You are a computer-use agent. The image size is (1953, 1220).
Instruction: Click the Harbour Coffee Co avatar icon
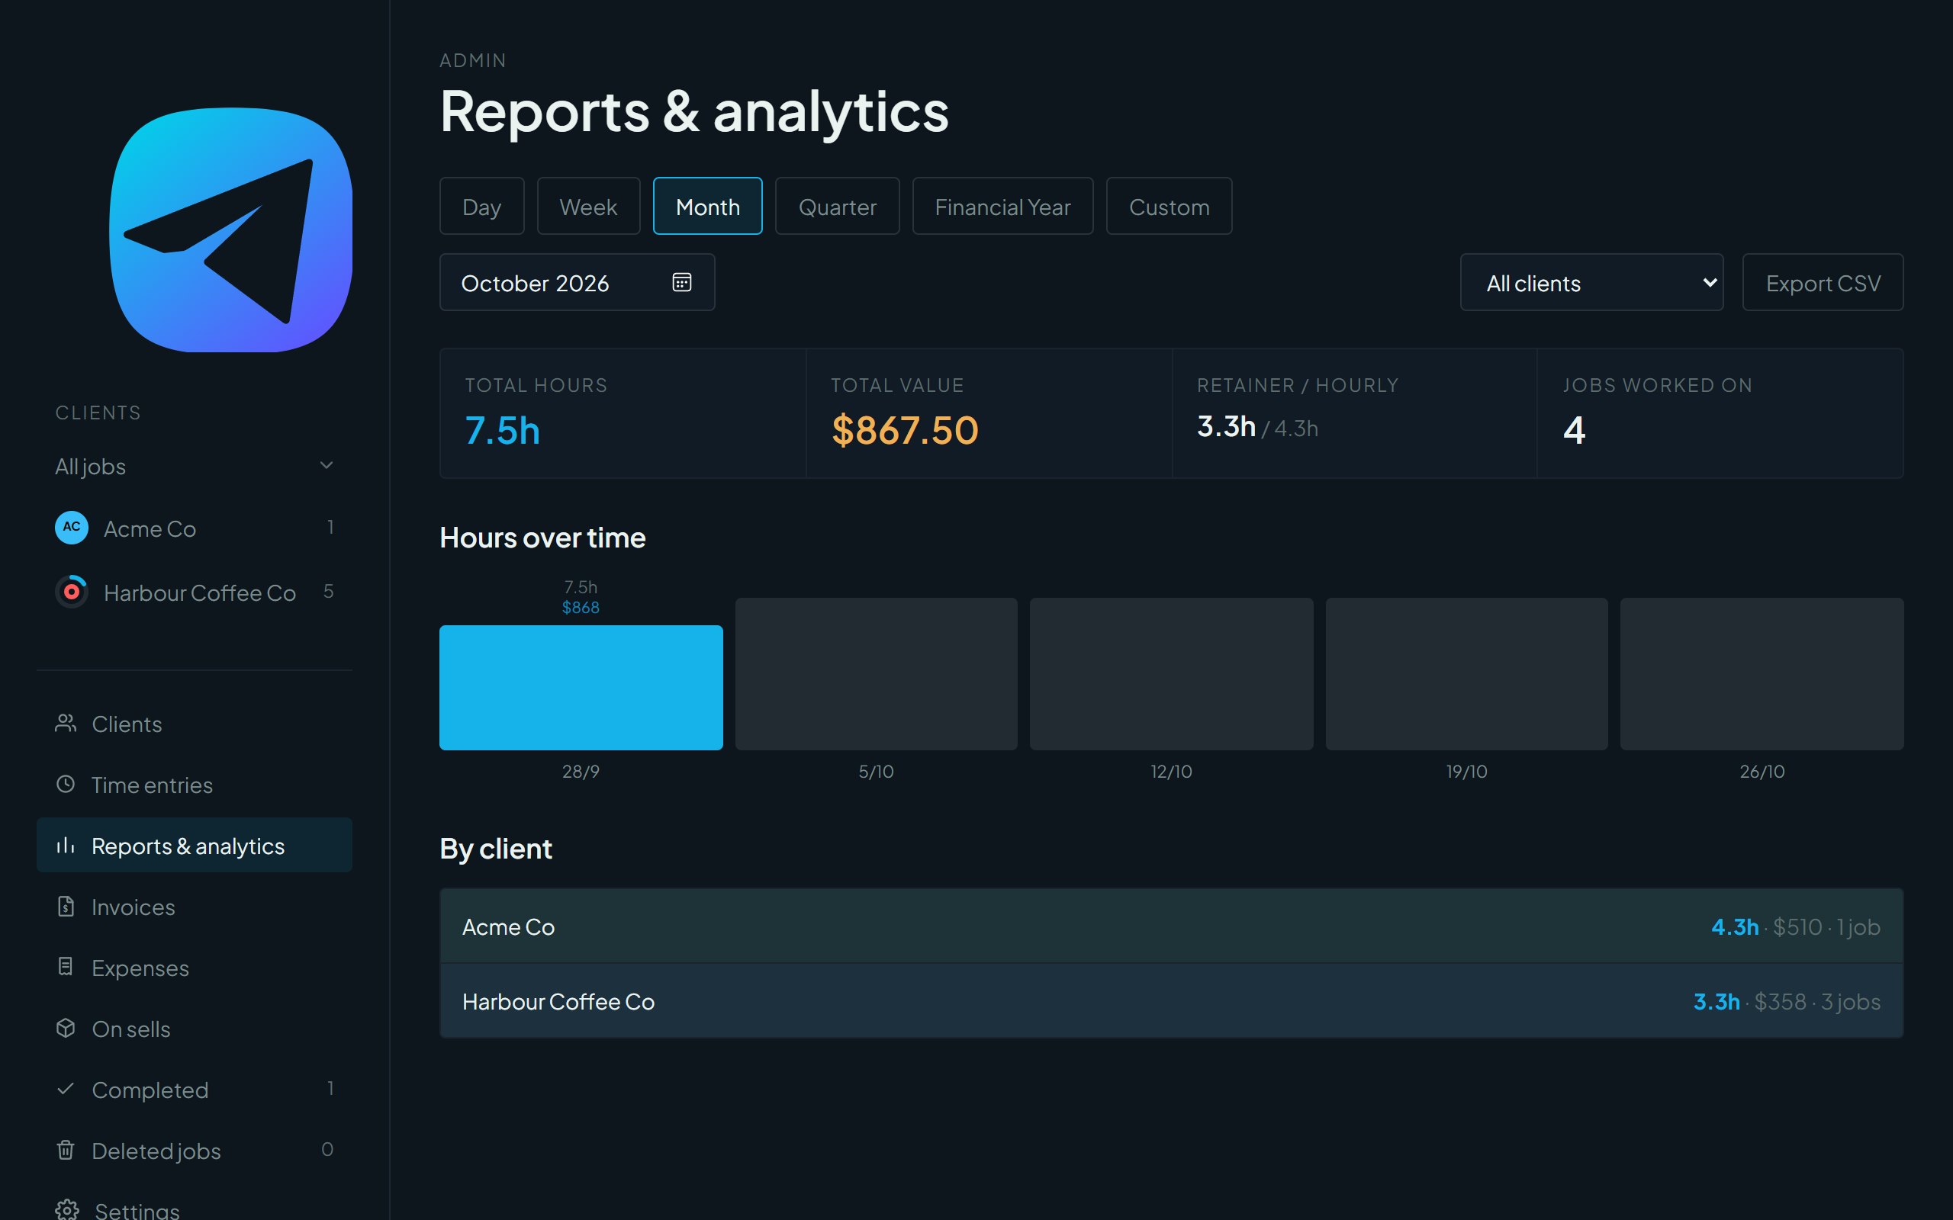(72, 592)
